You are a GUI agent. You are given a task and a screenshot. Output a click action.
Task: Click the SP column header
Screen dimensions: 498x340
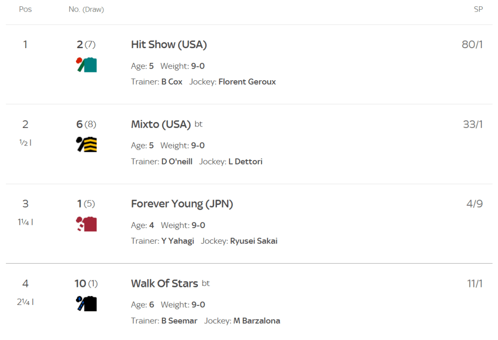(478, 9)
